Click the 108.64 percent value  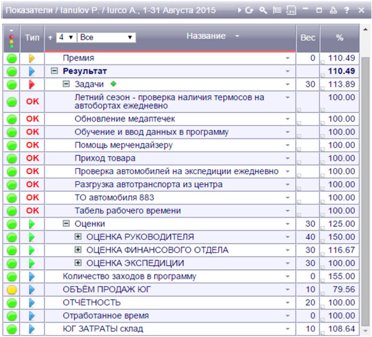click(342, 329)
